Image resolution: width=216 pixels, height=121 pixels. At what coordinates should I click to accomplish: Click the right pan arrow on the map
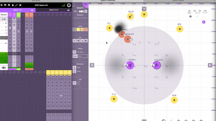(x=210, y=65)
